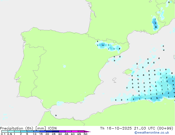Click the legend label '25'

click(54, 134)
